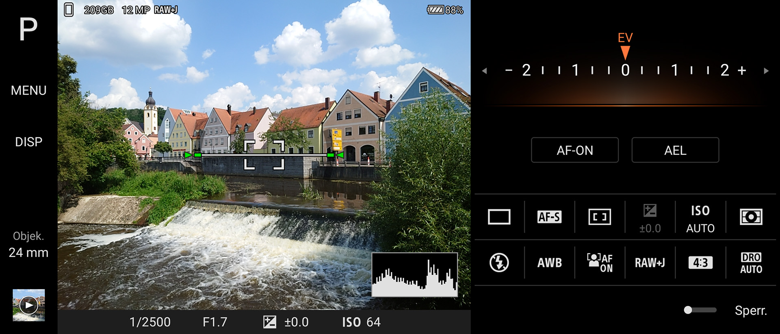Tap the flash mode icon
780x334 pixels.
point(499,262)
